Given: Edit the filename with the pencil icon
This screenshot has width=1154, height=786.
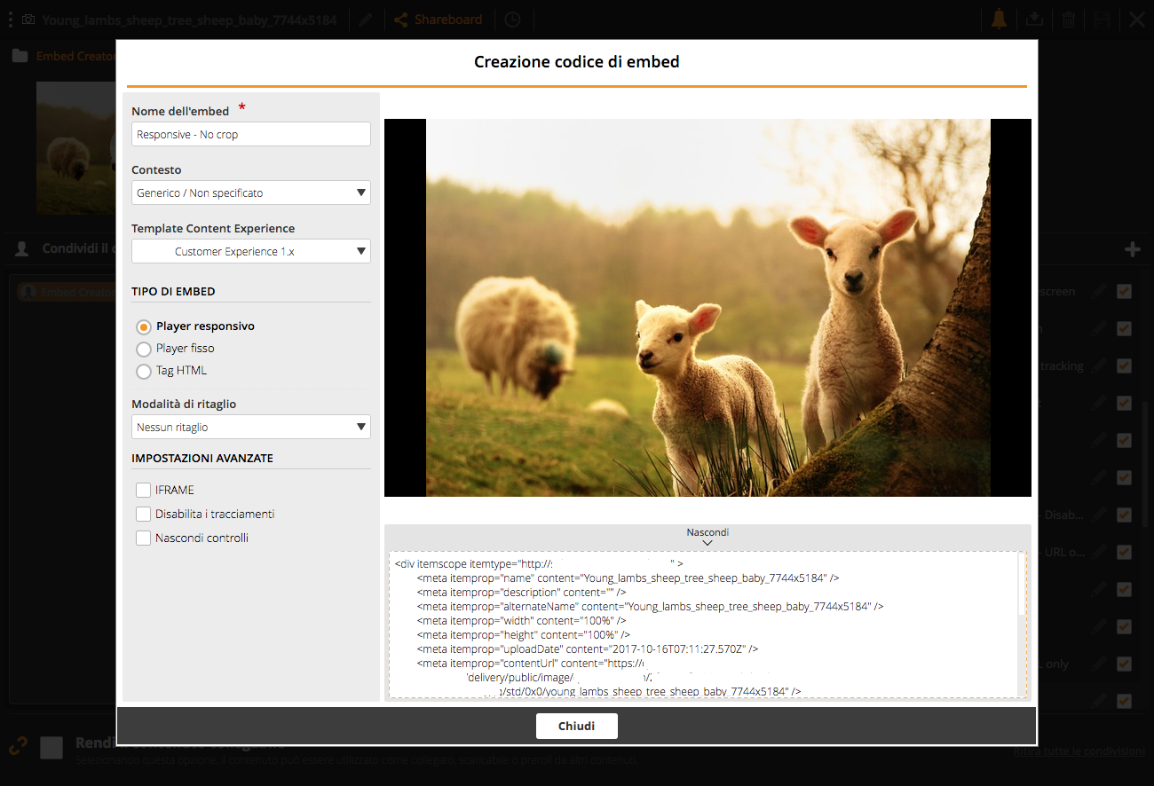Looking at the screenshot, I should [366, 19].
